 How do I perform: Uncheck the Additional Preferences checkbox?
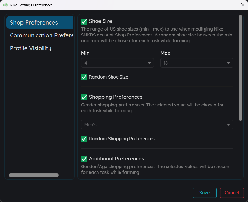pos(84,159)
